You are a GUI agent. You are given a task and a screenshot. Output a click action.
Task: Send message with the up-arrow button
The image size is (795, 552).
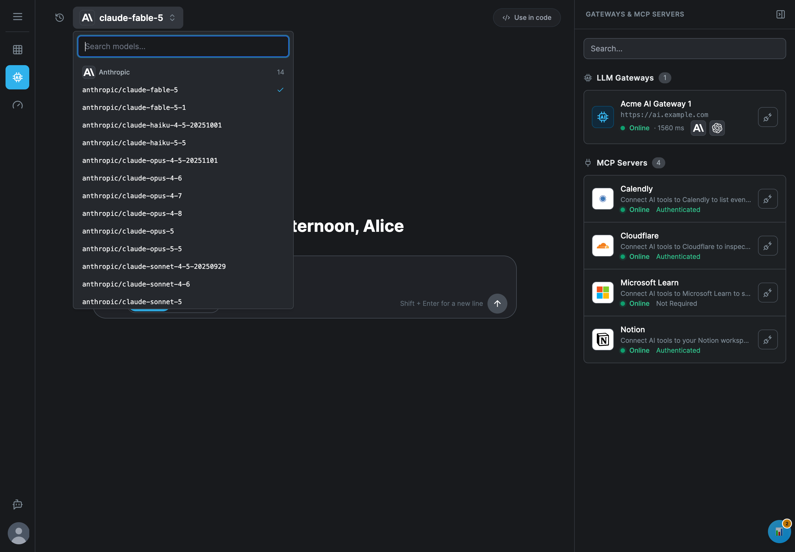pos(497,303)
